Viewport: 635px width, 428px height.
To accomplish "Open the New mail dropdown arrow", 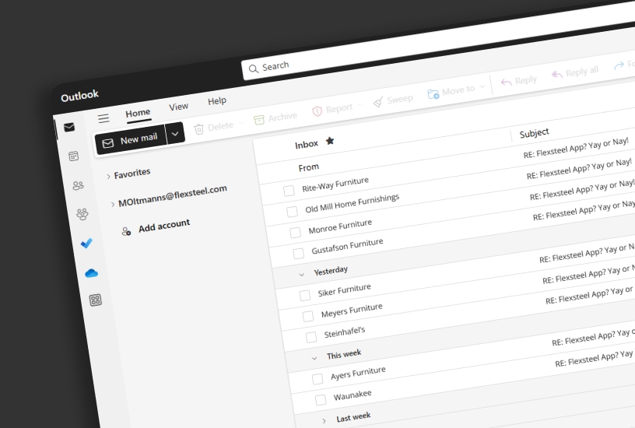I will click(175, 133).
